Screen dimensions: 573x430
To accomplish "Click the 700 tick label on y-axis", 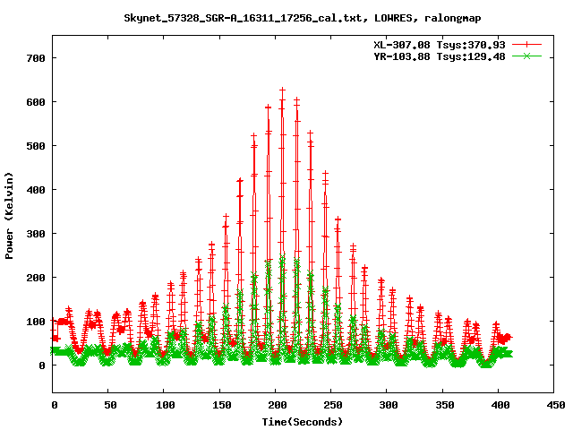I will coord(36,58).
